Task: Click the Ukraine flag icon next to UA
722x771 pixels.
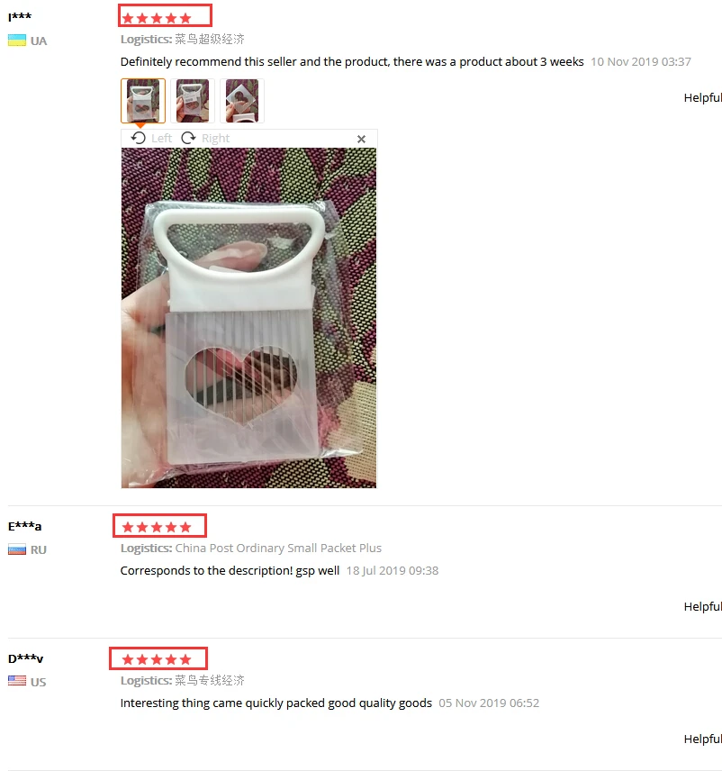Action: tap(17, 41)
